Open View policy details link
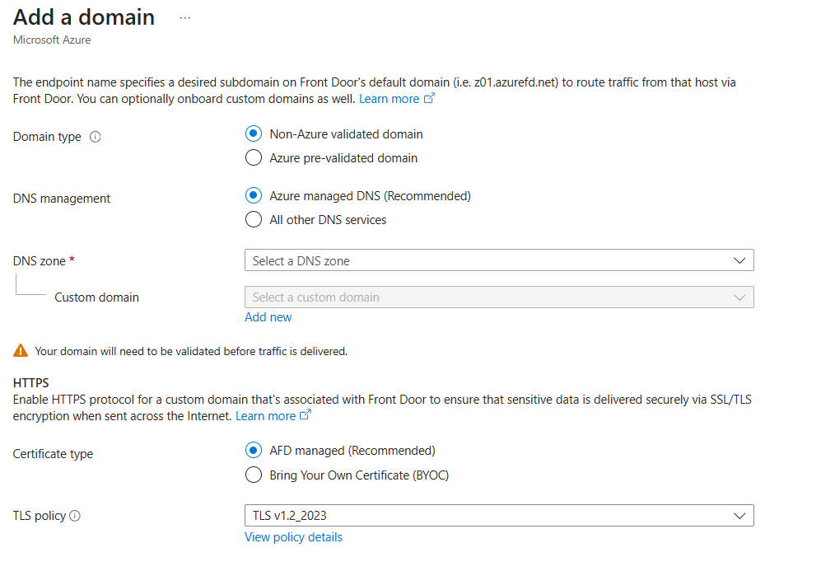The width and height of the screenshot is (835, 571). pos(293,537)
